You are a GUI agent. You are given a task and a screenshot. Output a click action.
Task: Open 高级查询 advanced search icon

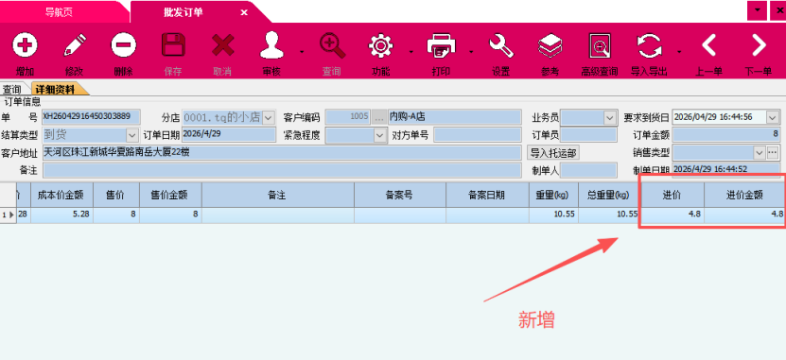coord(600,46)
